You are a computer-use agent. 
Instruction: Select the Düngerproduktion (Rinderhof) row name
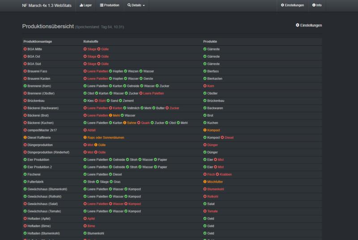coord(48,152)
